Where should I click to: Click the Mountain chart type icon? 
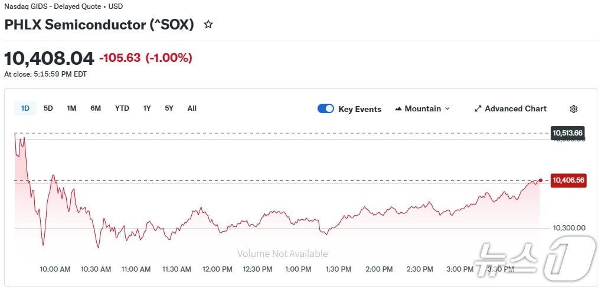pos(398,109)
